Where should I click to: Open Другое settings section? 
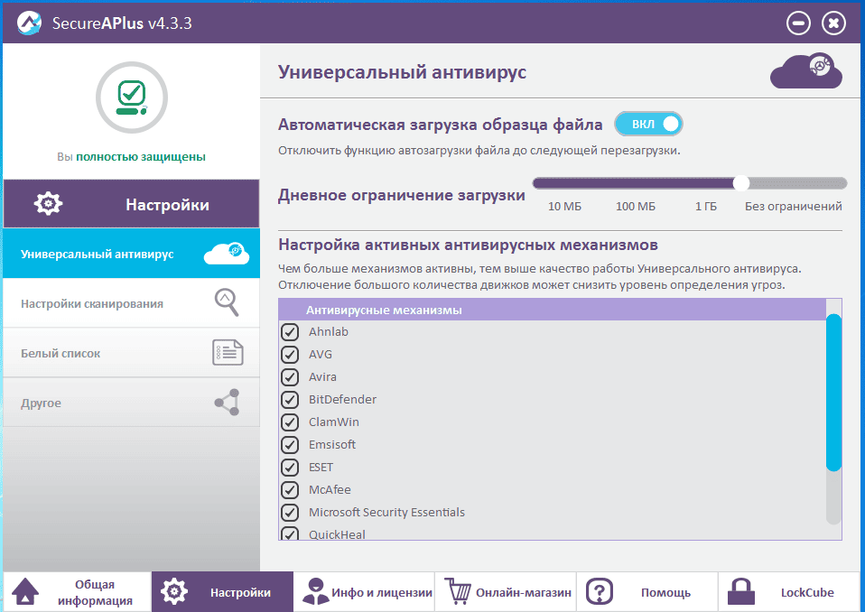[x=131, y=403]
